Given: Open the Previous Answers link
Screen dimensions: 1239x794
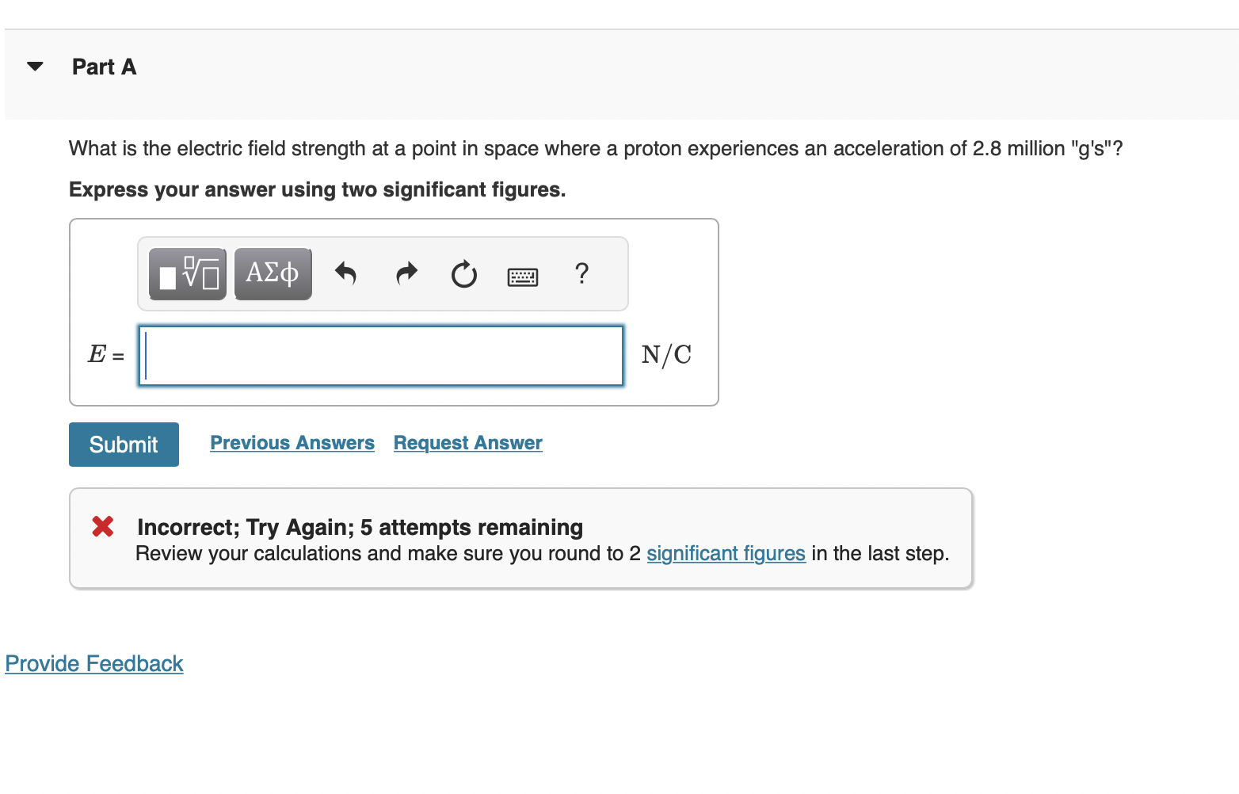Looking at the screenshot, I should (292, 443).
